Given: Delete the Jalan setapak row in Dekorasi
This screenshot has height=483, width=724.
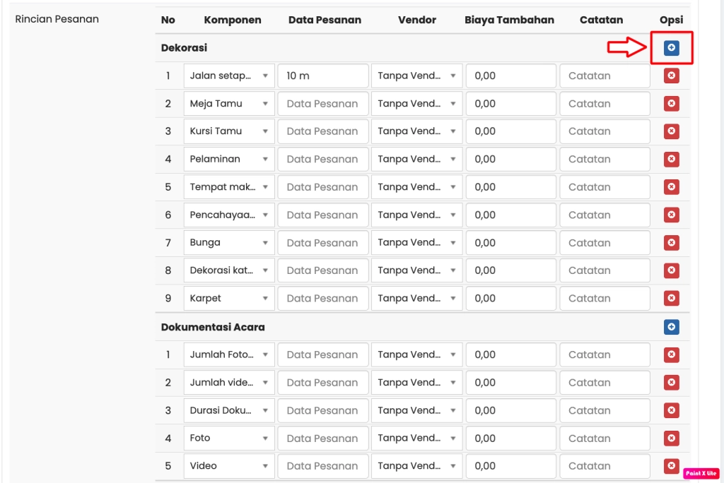Looking at the screenshot, I should (671, 76).
